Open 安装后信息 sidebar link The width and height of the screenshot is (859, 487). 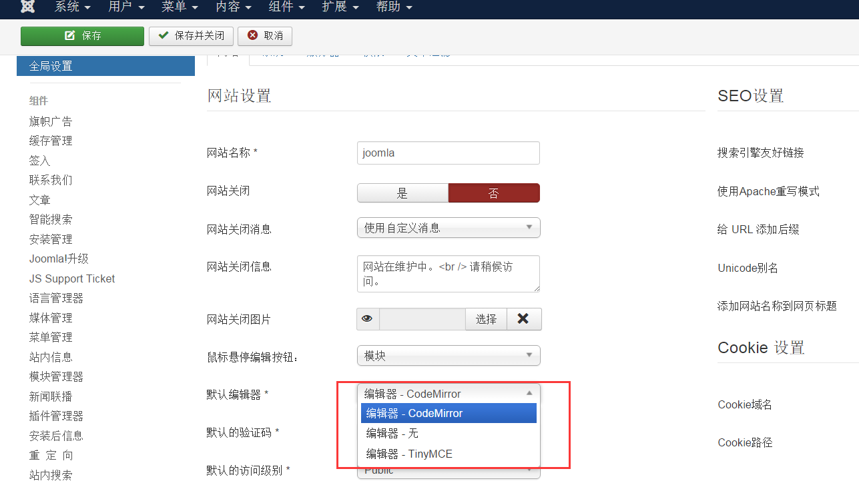[56, 436]
